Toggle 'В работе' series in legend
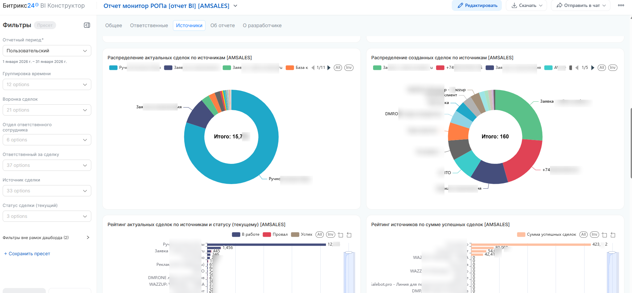The image size is (632, 293). (x=246, y=234)
